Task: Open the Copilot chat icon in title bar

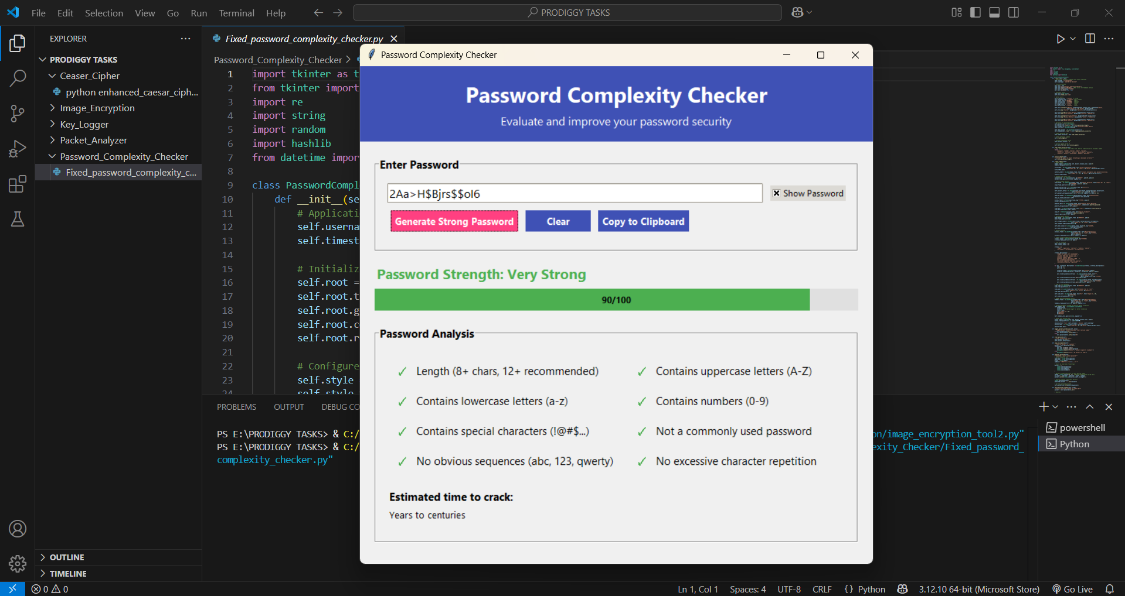Action: [797, 12]
